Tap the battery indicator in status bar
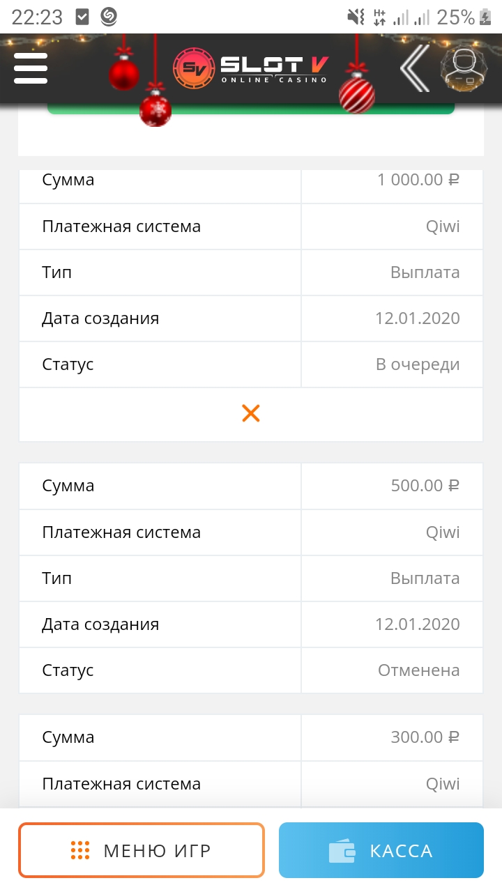The image size is (502, 892). tap(487, 17)
